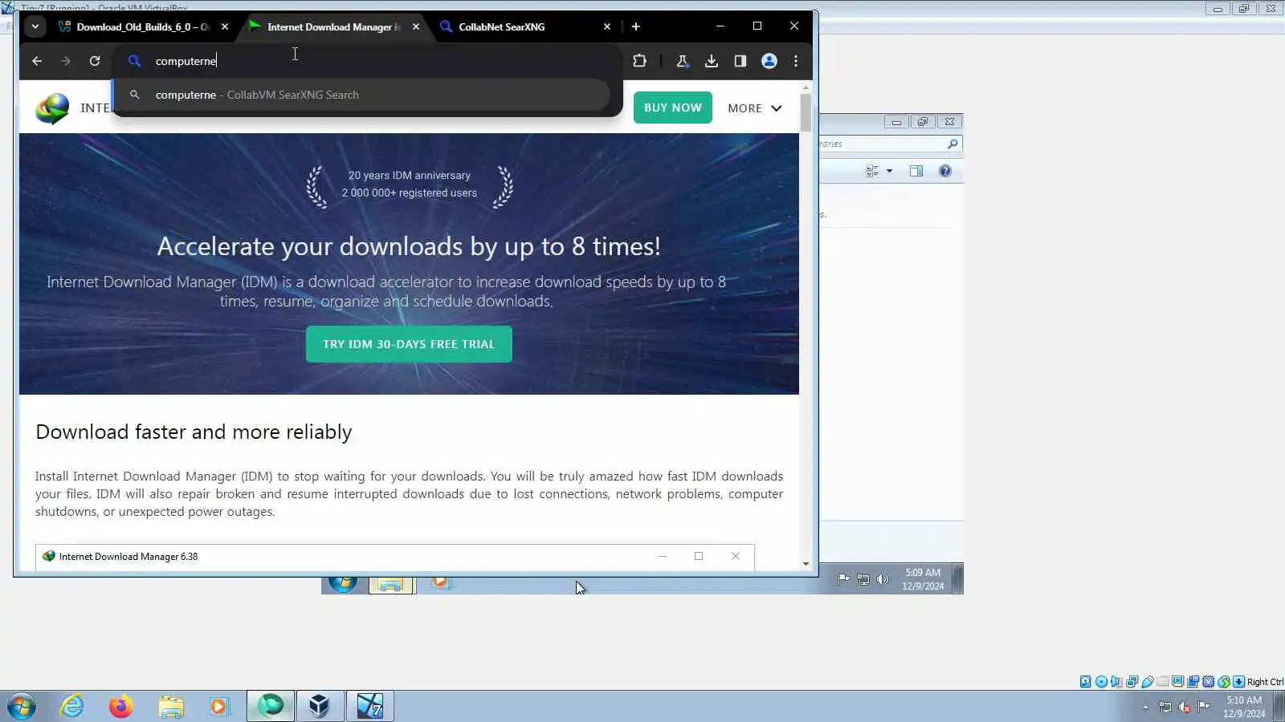
Task: Click the IDM globe logo
Action: pyautogui.click(x=52, y=108)
